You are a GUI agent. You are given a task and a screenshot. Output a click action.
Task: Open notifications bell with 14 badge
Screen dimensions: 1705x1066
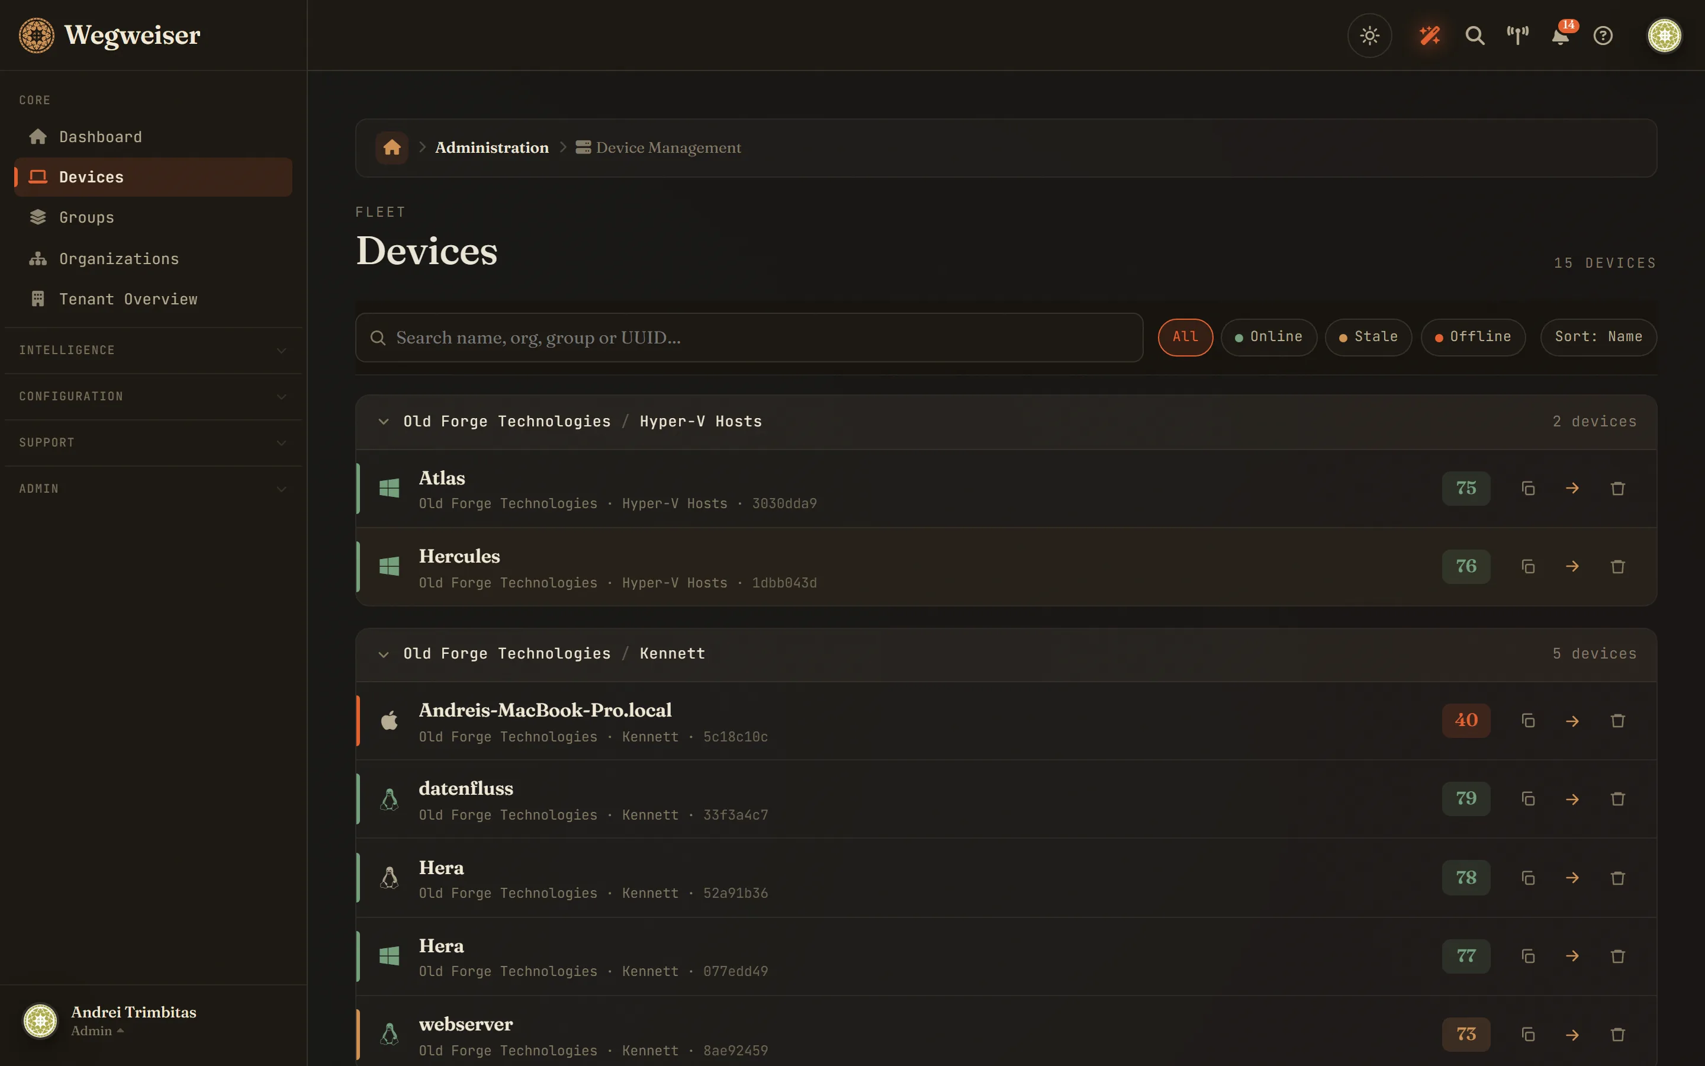pos(1561,36)
